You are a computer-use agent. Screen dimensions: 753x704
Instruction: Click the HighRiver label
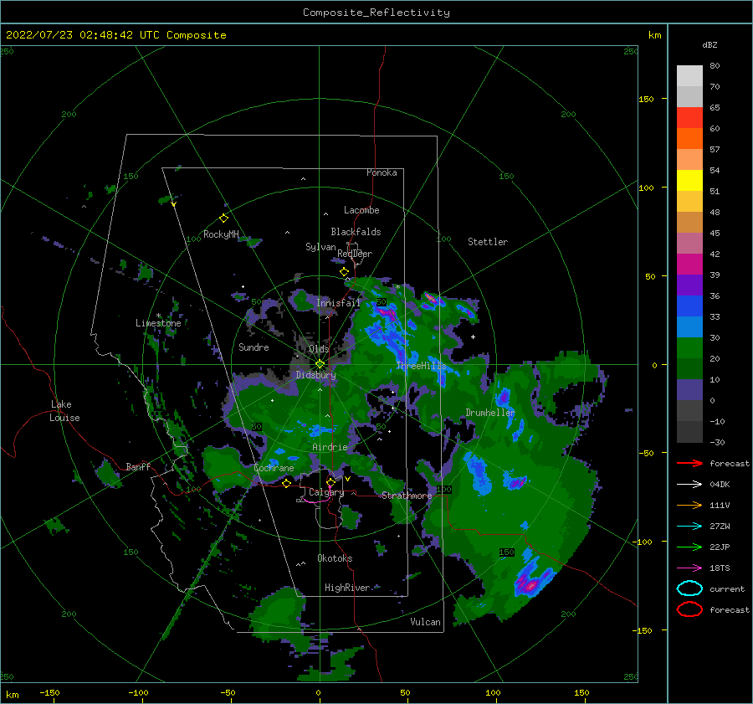pos(347,588)
